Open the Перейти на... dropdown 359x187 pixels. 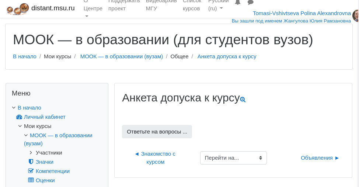(x=233, y=158)
